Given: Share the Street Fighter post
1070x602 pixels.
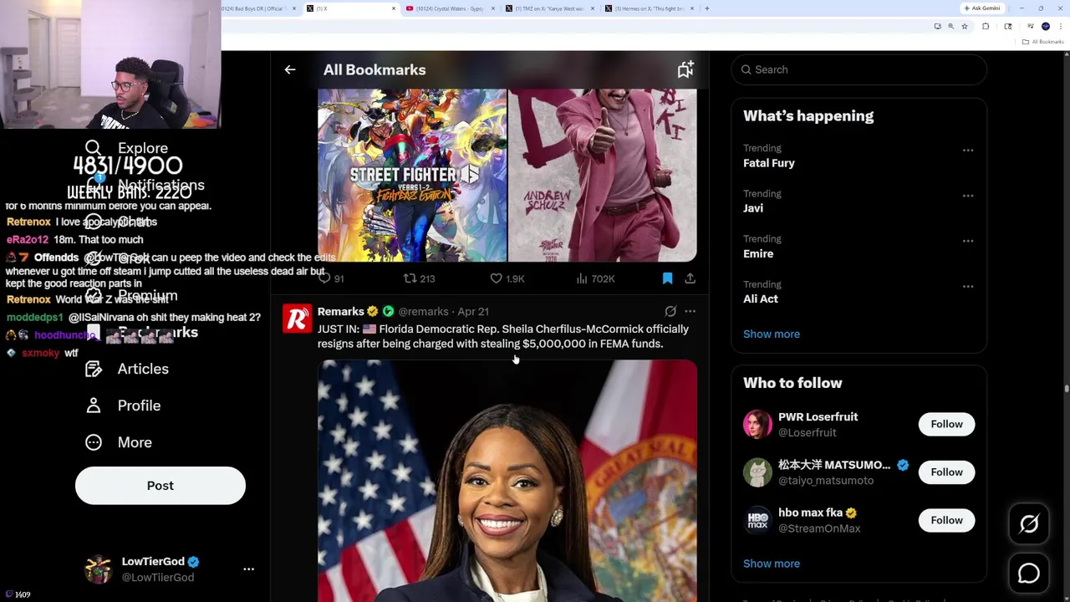Looking at the screenshot, I should point(690,278).
